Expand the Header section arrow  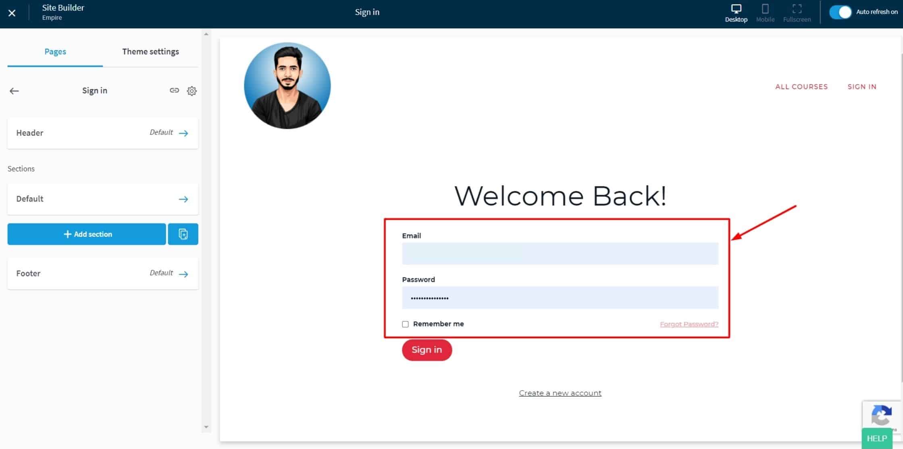click(183, 133)
